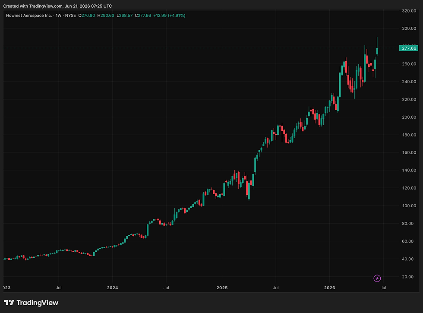The width and height of the screenshot is (423, 313).
Task: Click the 160.00 price axis label
Action: 409,152
